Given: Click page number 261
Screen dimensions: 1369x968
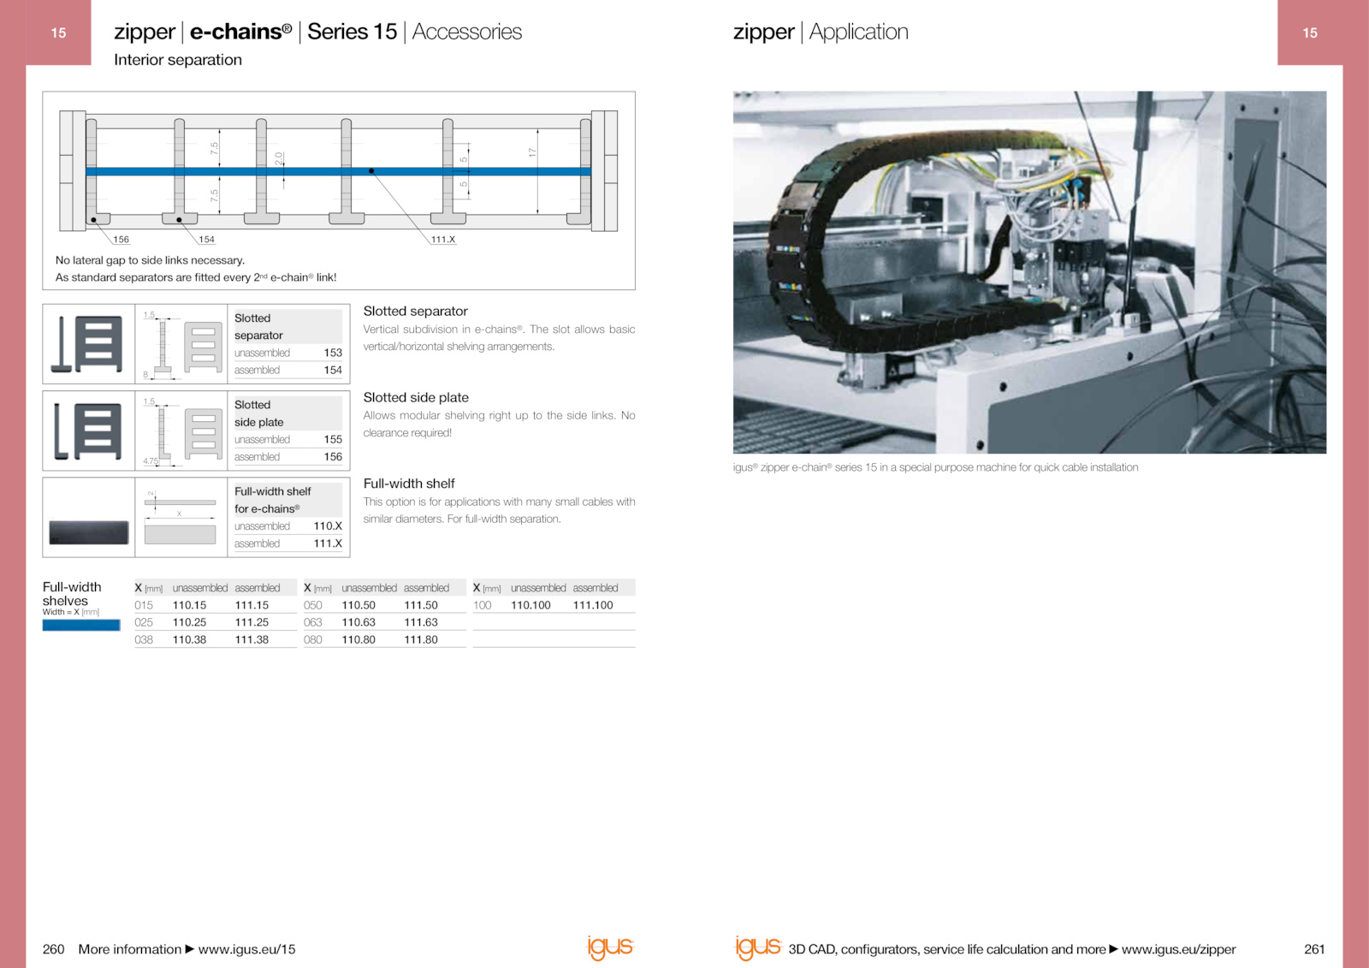Looking at the screenshot, I should tap(1314, 949).
